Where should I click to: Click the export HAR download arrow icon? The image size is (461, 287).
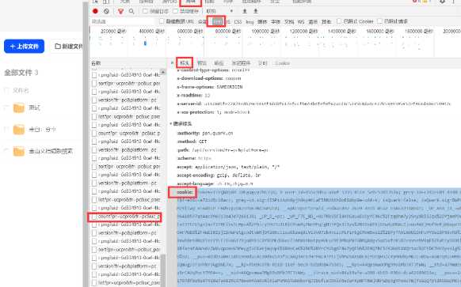[256, 11]
